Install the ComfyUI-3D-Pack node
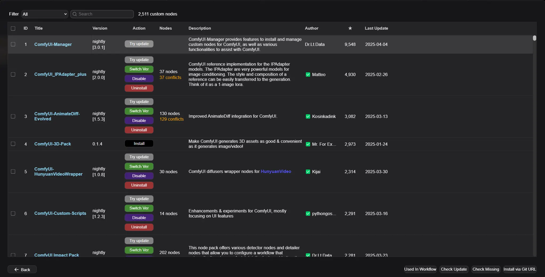Screen dimensions: 545x277 [139, 144]
